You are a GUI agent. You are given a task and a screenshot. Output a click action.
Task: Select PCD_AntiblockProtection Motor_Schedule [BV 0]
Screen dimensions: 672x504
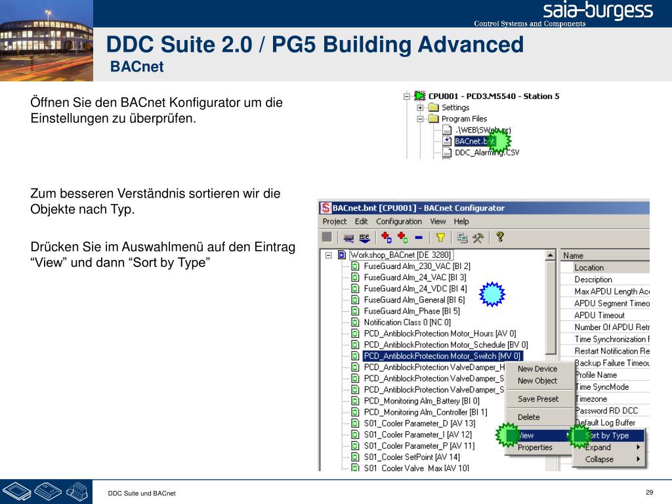point(446,345)
